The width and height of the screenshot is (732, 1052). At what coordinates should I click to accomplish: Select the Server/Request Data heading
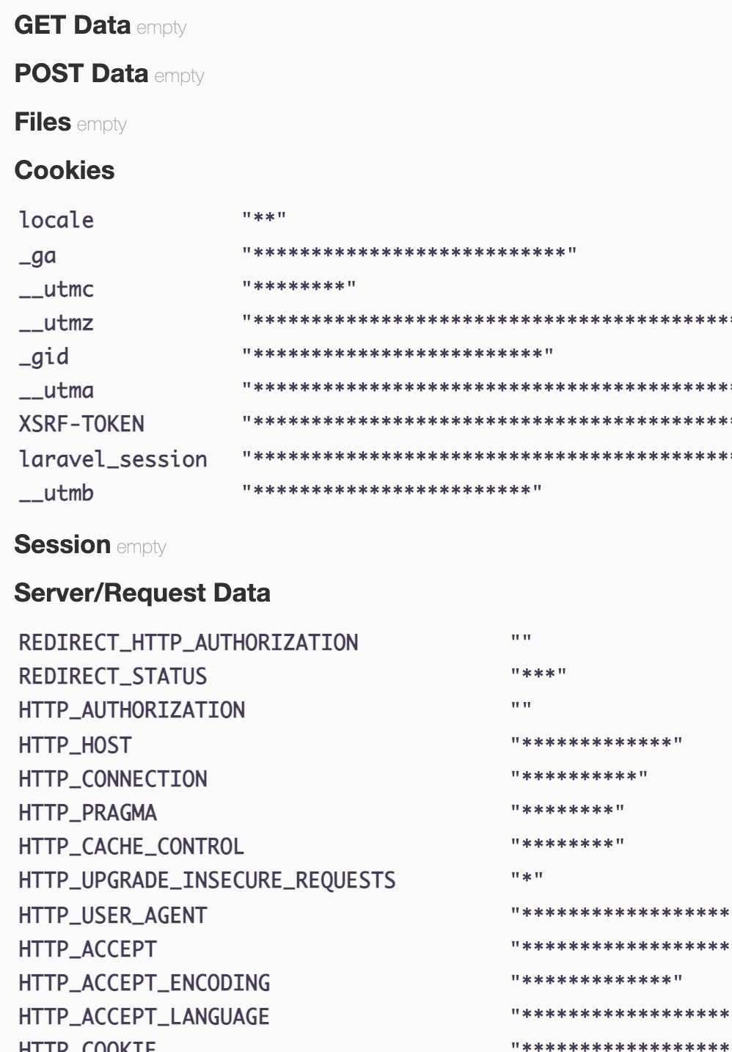[142, 593]
